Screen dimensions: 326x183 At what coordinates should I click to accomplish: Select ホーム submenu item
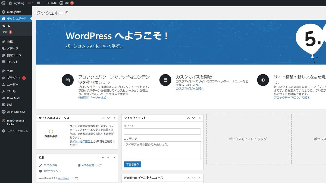point(6,26)
